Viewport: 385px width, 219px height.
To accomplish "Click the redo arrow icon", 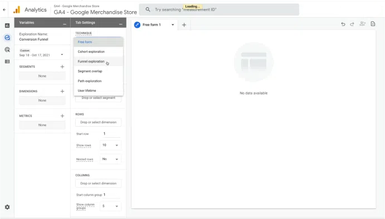I will [352, 24].
